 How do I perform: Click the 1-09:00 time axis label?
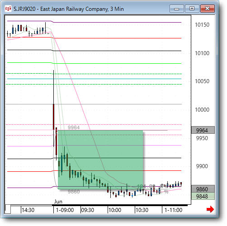[65, 210]
